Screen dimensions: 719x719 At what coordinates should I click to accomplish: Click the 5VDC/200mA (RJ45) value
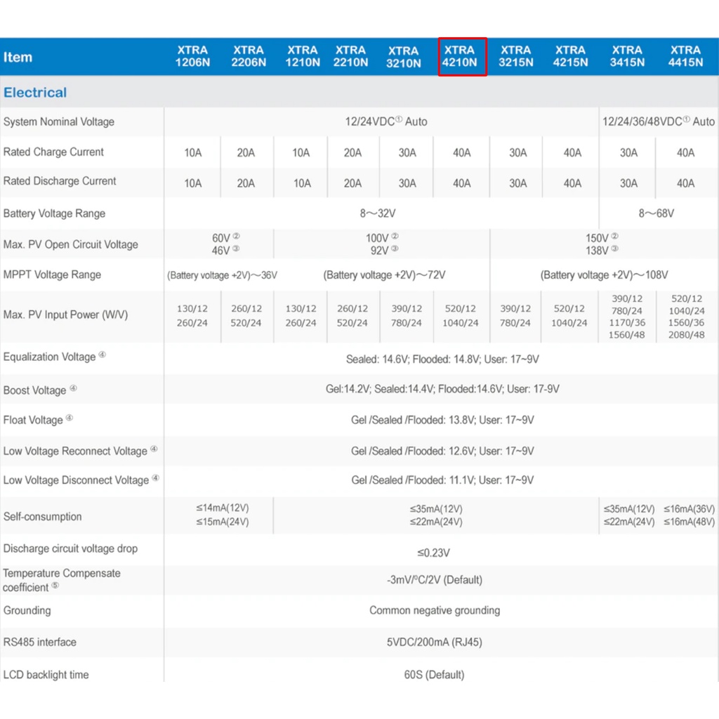[434, 642]
